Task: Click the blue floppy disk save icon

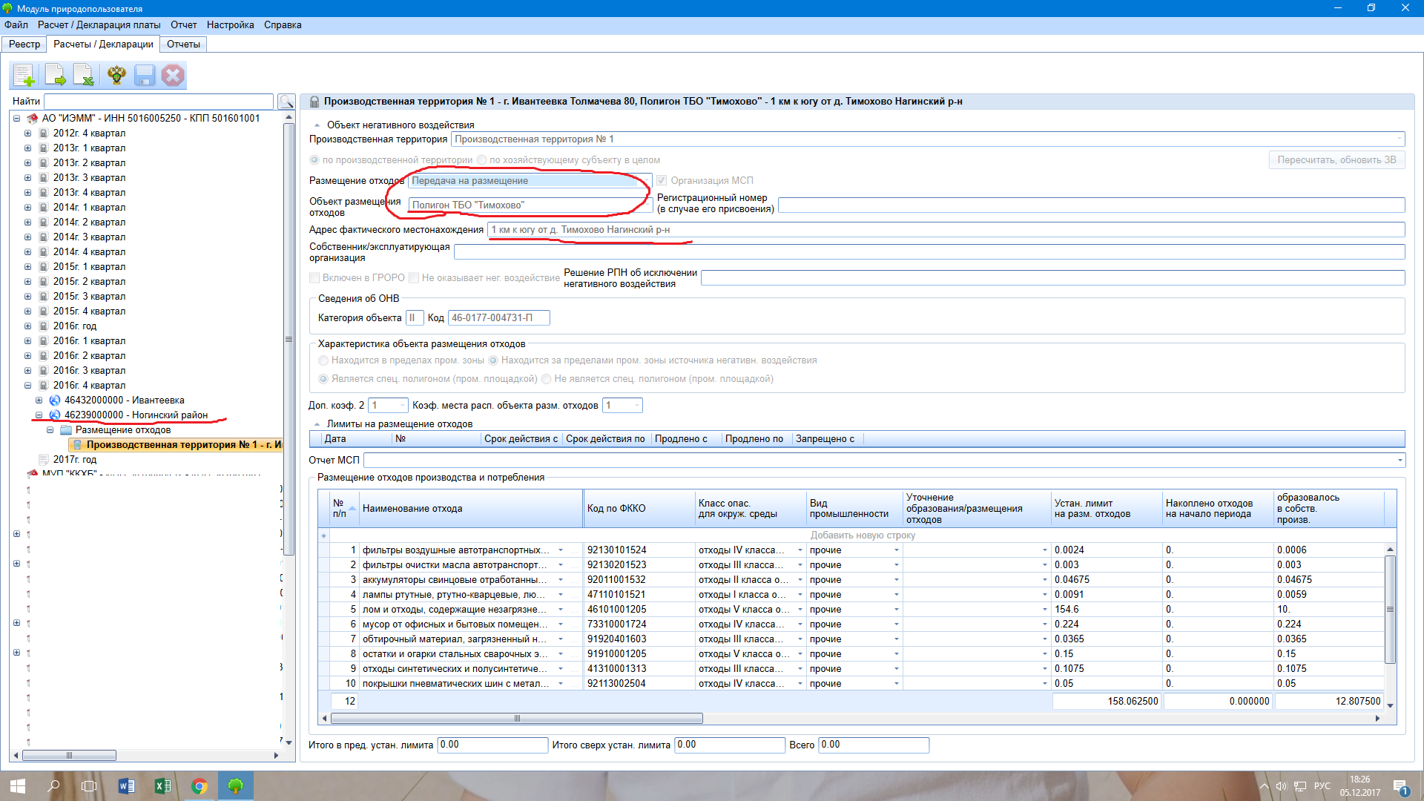Action: 145,75
